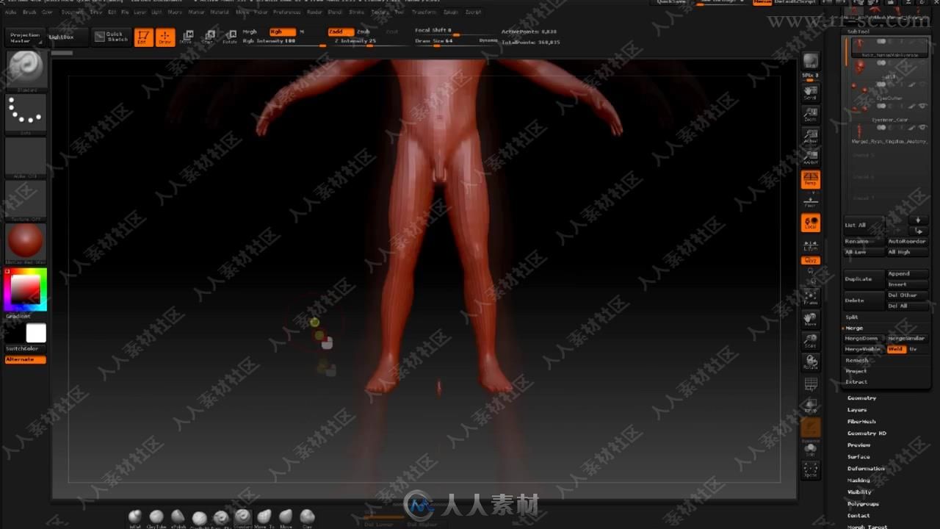
Task: Click the Xpose icon
Action: 811,469
